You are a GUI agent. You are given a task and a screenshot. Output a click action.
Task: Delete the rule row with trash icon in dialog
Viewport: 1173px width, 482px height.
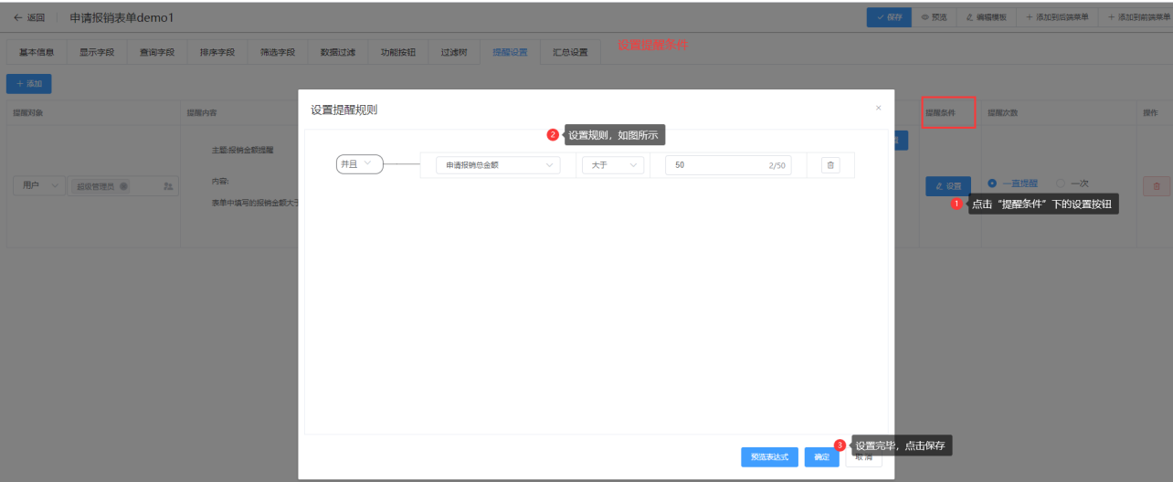[x=830, y=165]
